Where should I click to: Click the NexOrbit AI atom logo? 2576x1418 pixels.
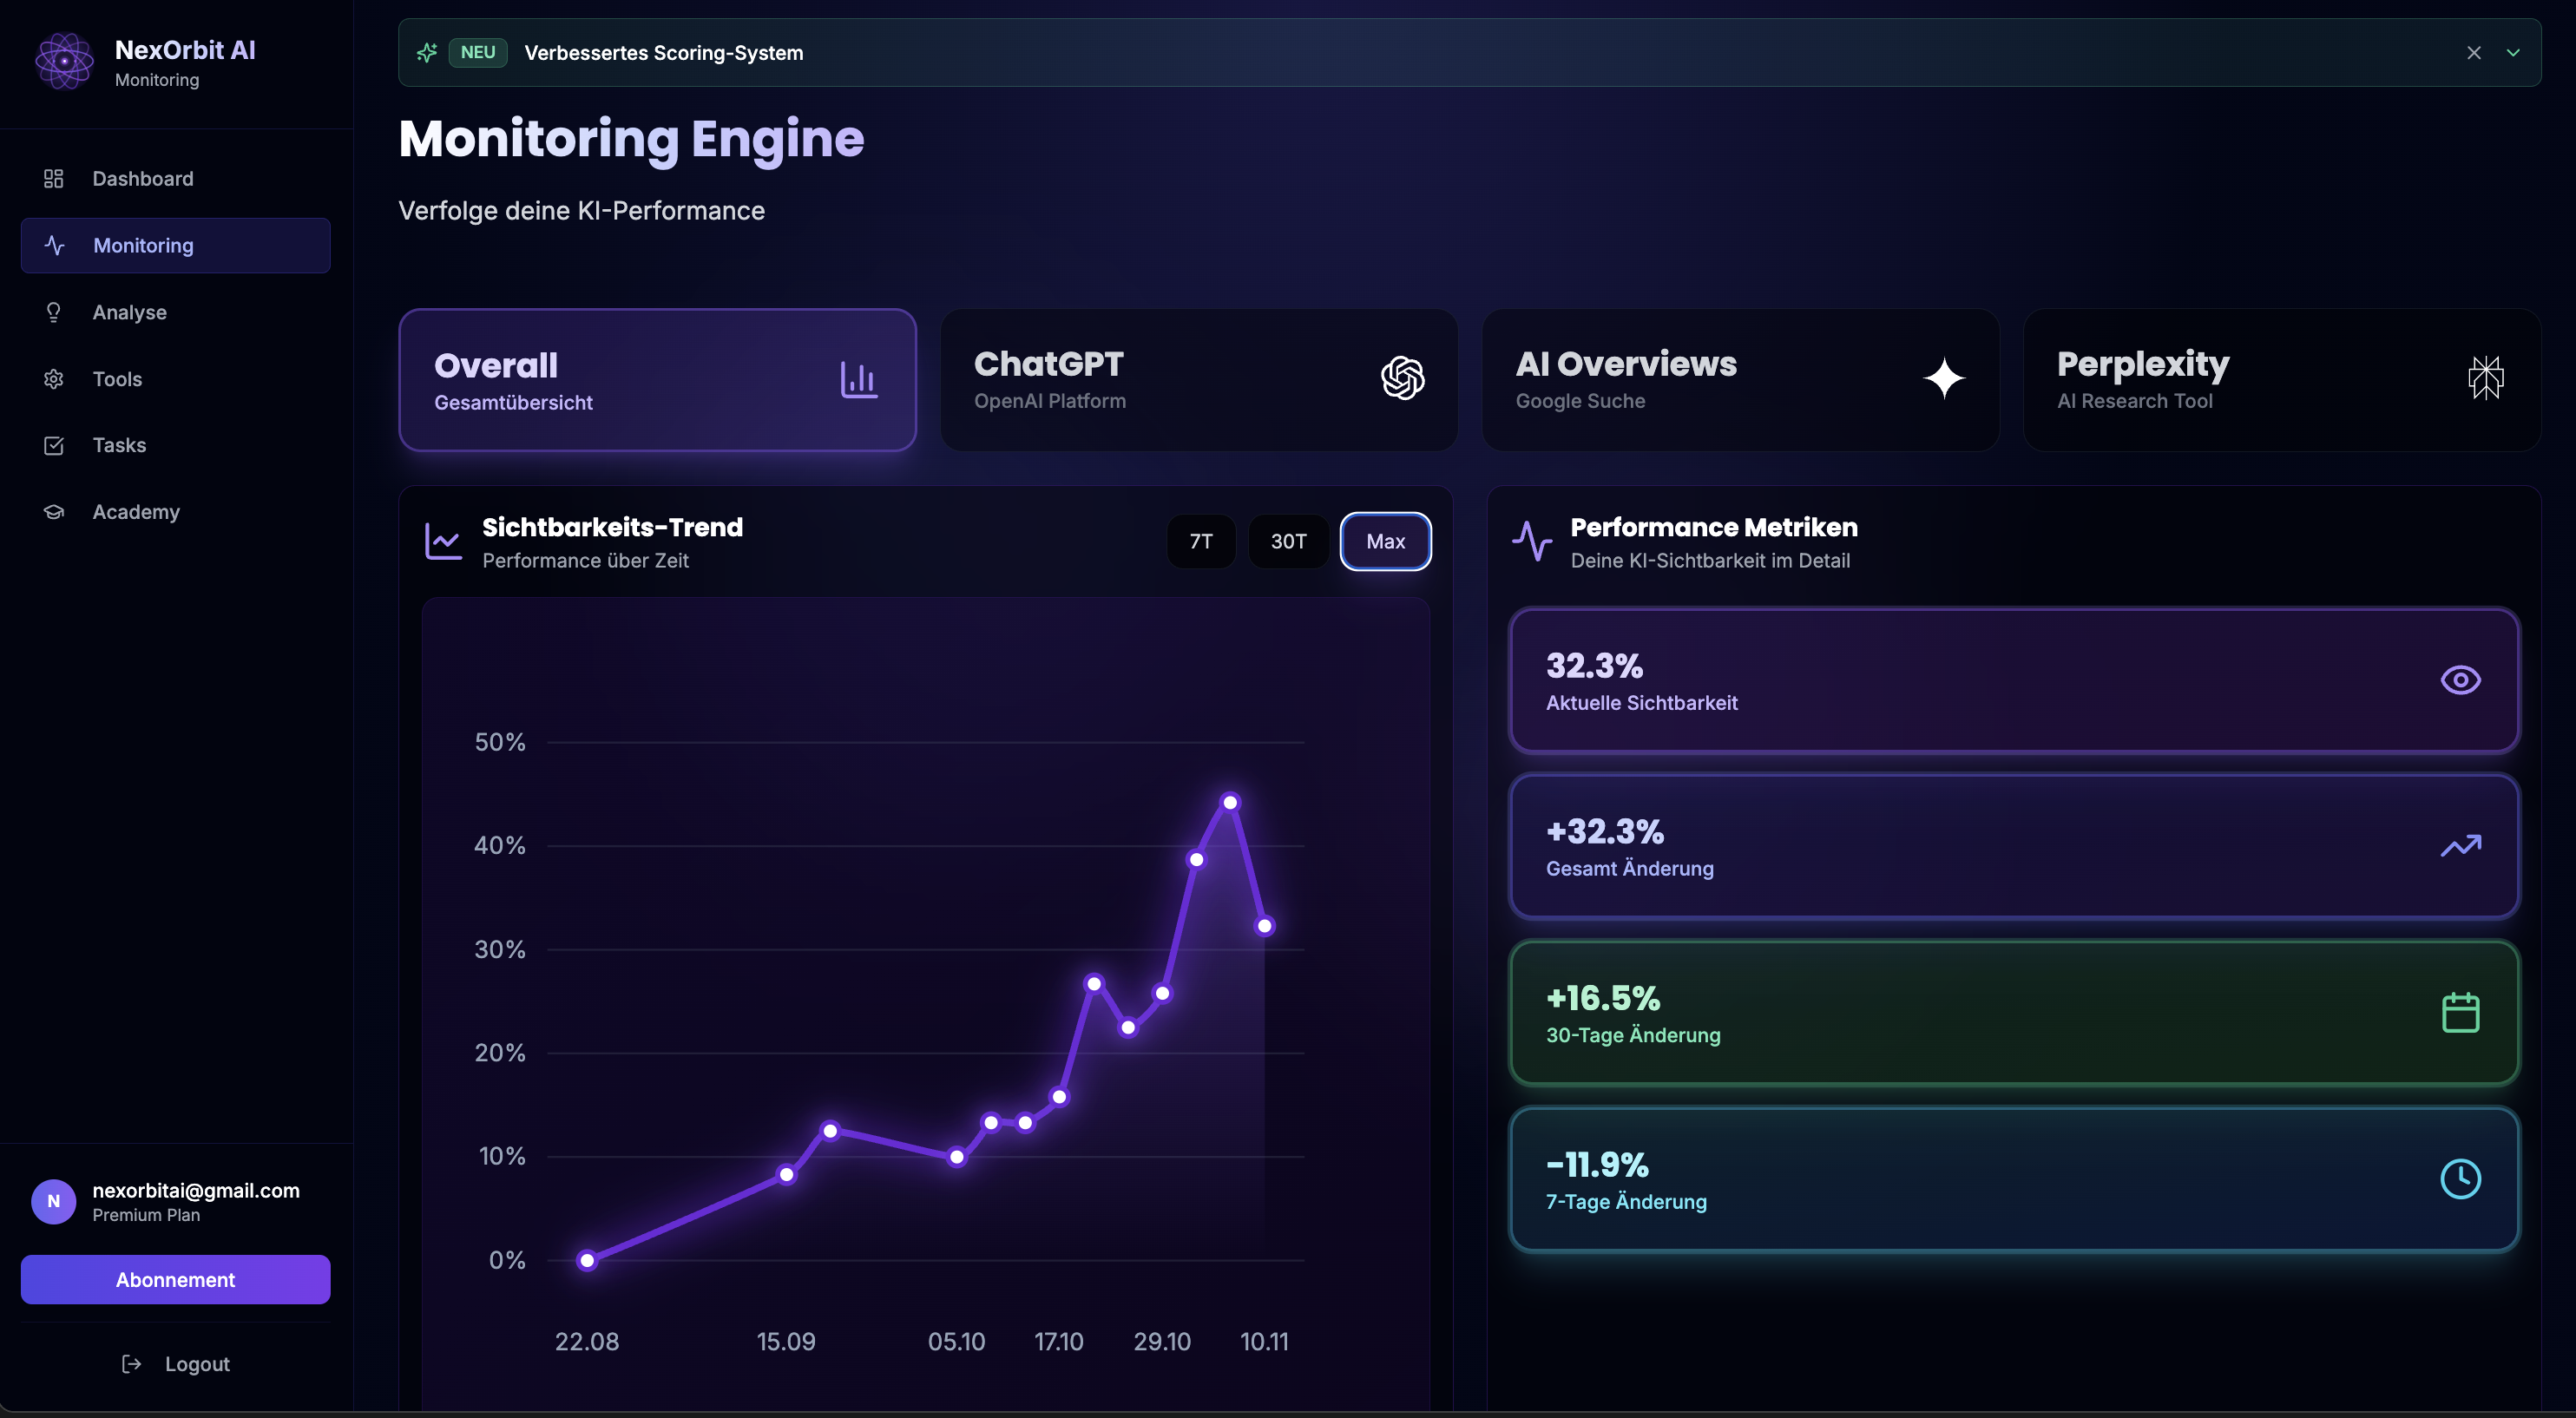pyautogui.click(x=64, y=61)
